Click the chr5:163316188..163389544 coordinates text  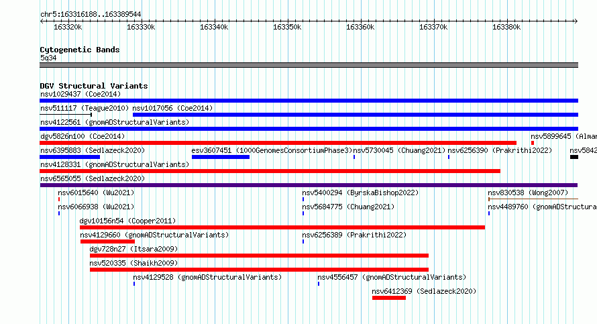pyautogui.click(x=91, y=14)
